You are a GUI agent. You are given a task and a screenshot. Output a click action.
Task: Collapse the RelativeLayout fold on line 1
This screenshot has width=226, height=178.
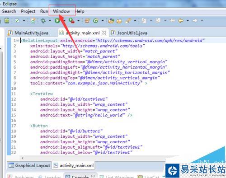pos(18,40)
